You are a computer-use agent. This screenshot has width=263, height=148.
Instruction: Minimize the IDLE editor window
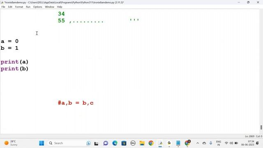coord(239,2)
